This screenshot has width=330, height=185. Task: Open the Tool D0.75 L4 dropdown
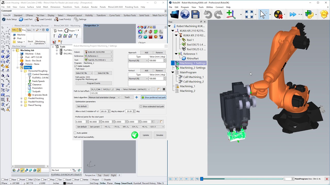tap(98, 60)
